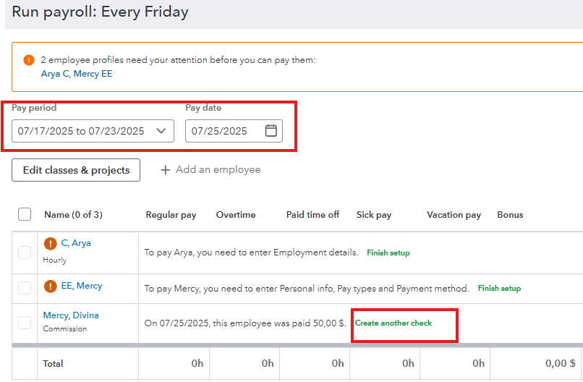Image resolution: width=583 pixels, height=382 pixels.
Task: Click the Pay period dropdown chevron arrow
Action: [161, 131]
